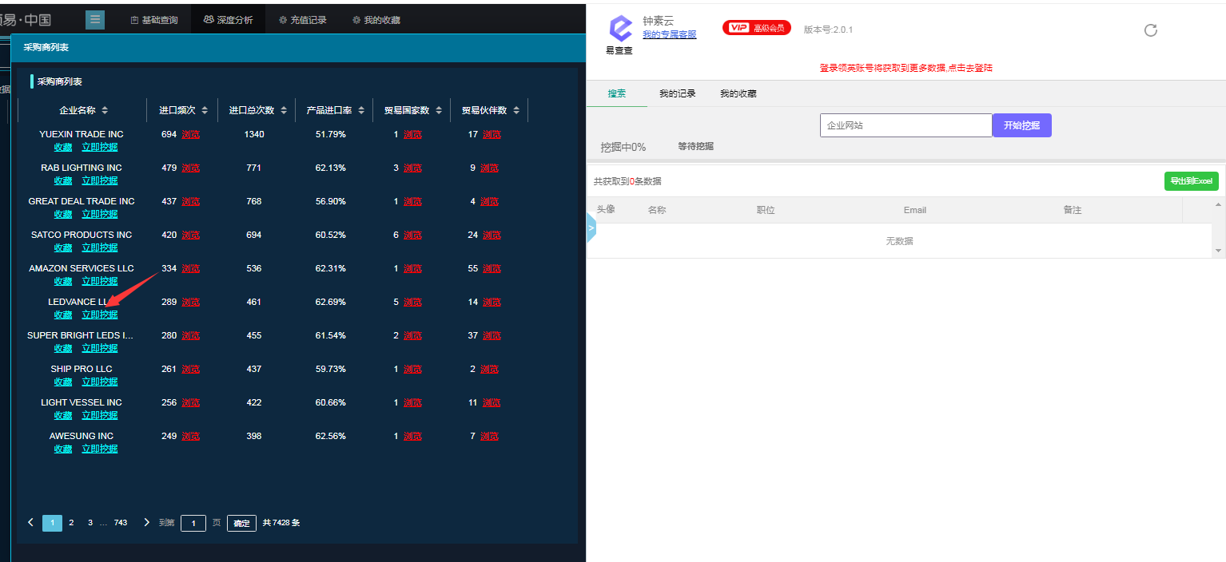Click the 开始挖掘 button

[x=1021, y=125]
